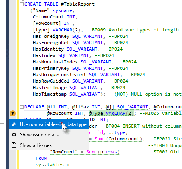Screen dimensions: 182x169
Task: Open 'Show issue details' option
Action: 49,135
